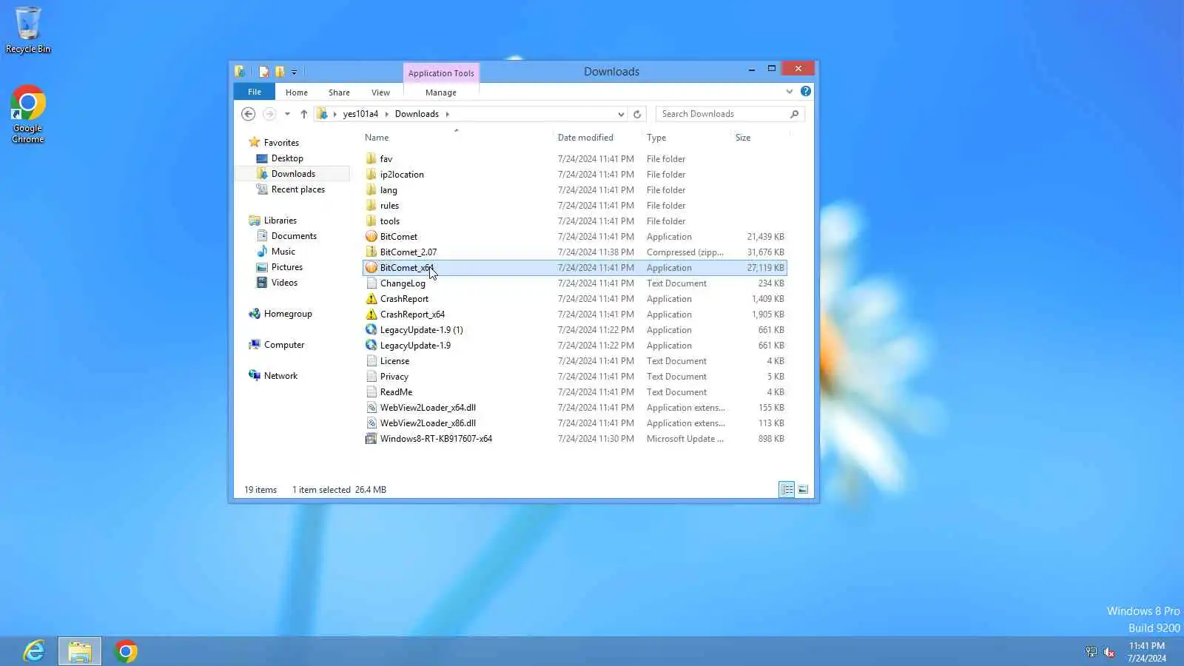Screen dimensions: 1184x666
Task: Select Network in navigation pane
Action: click(x=280, y=376)
